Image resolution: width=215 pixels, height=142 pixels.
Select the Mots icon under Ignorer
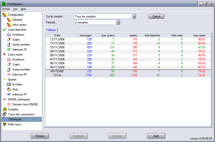click(9, 89)
